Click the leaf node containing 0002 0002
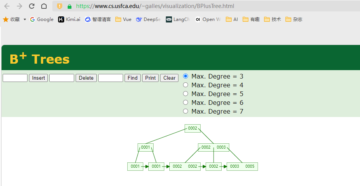This screenshot has width=360, height=186. [185, 167]
